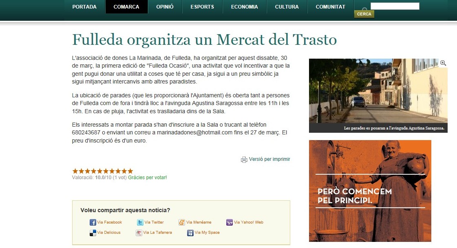Click the My Space share icon
This screenshot has width=457, height=248.
point(190,233)
